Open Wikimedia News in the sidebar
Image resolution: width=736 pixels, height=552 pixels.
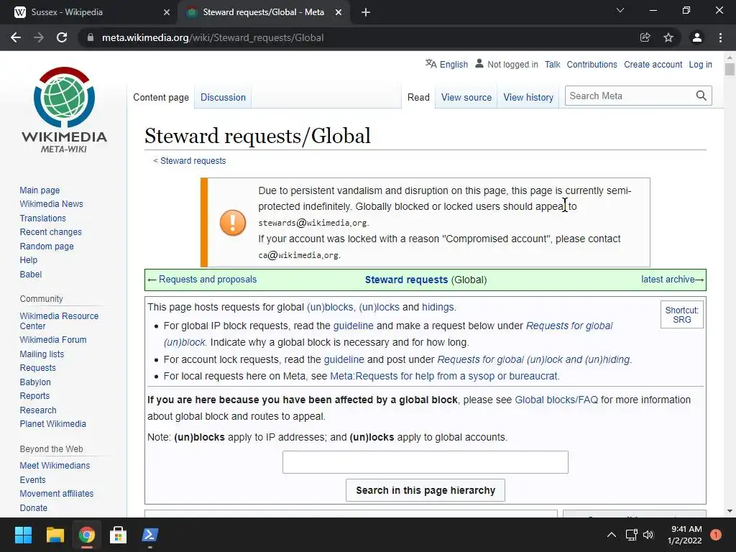[x=51, y=203]
